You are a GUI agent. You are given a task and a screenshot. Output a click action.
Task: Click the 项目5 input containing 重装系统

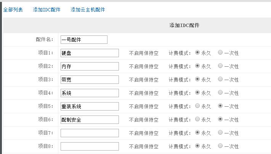coord(90,106)
